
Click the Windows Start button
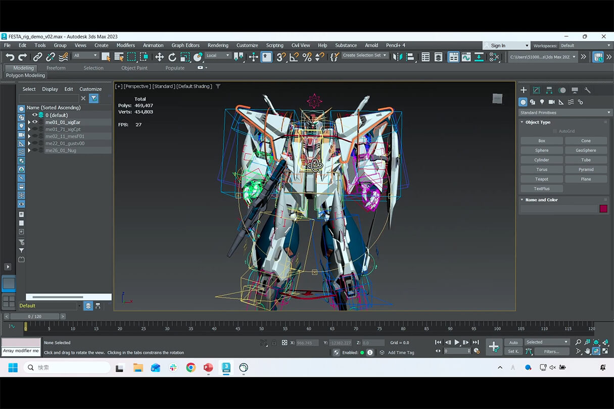click(x=13, y=368)
